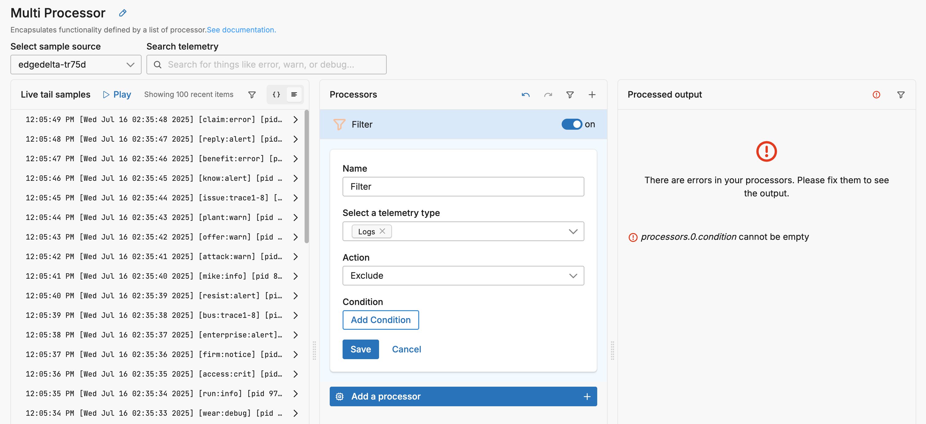Expand the firm:notice log entry
Viewport: 926px width, 424px height.
click(x=295, y=354)
